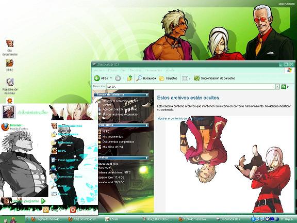The height and width of the screenshot is (223, 297).
Task: Click the red power shutdown button
Action: (73, 210)
